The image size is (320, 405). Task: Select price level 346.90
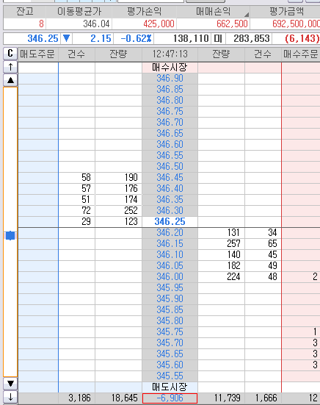click(170, 78)
